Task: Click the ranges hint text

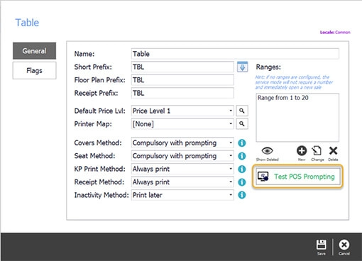Action: (294, 82)
